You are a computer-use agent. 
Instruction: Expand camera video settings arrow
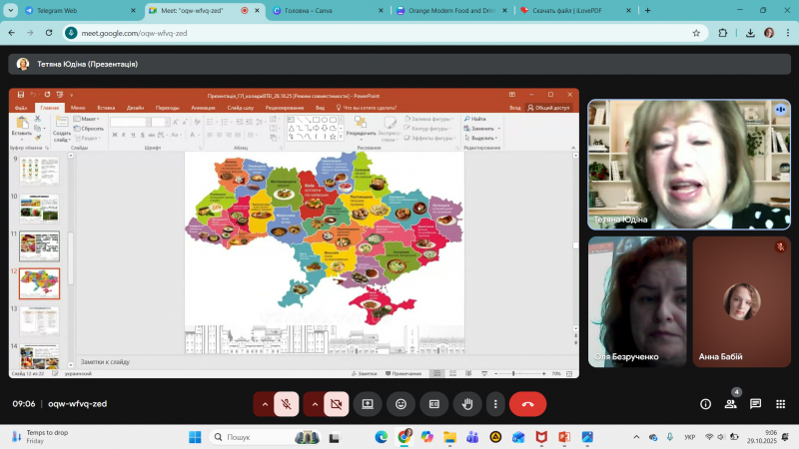tap(314, 404)
